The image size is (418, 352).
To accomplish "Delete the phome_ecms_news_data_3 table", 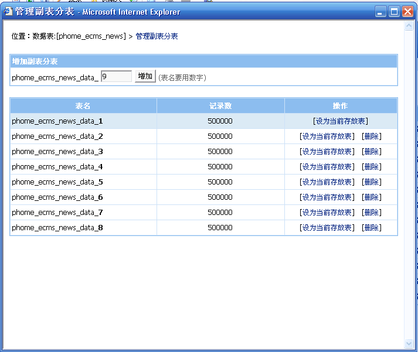I will [x=371, y=152].
